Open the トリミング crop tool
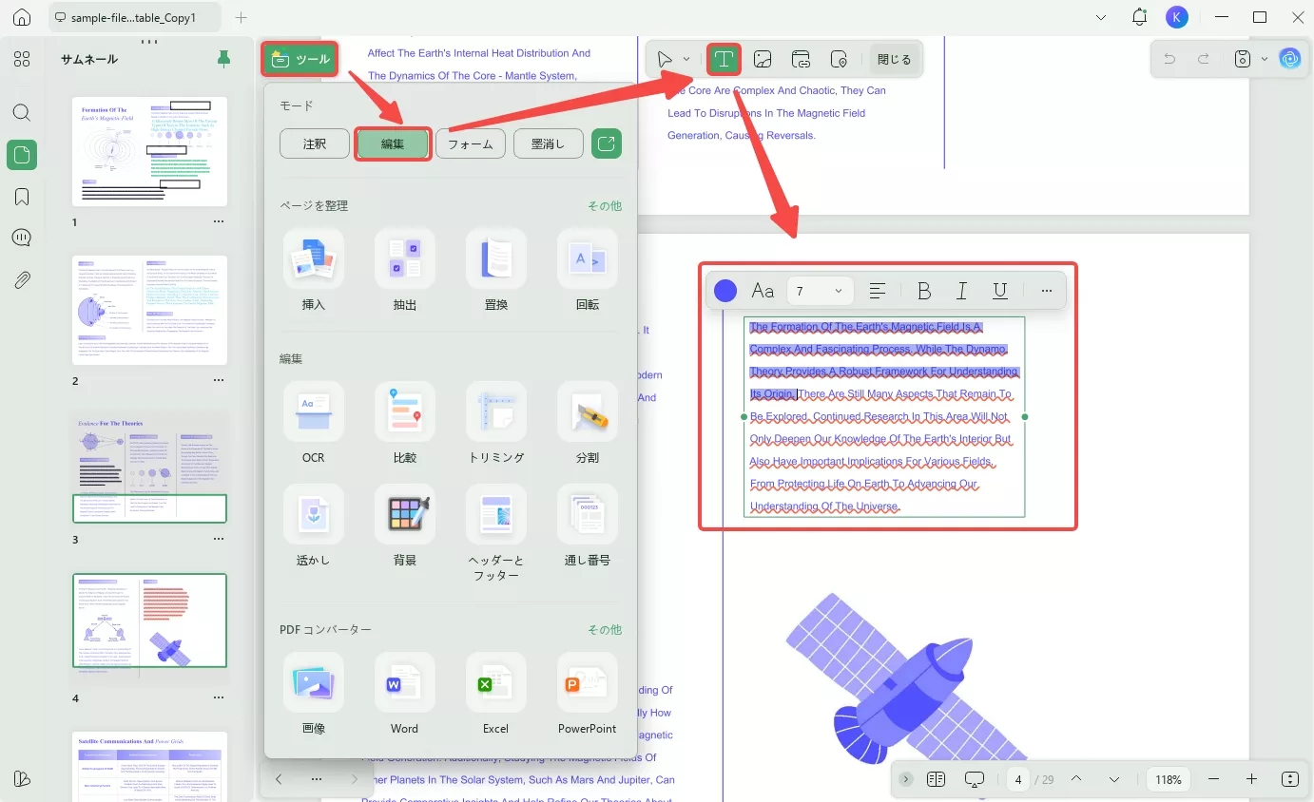 pyautogui.click(x=496, y=424)
